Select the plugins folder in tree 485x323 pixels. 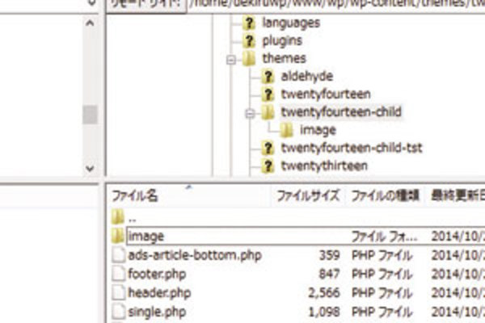coord(282,41)
